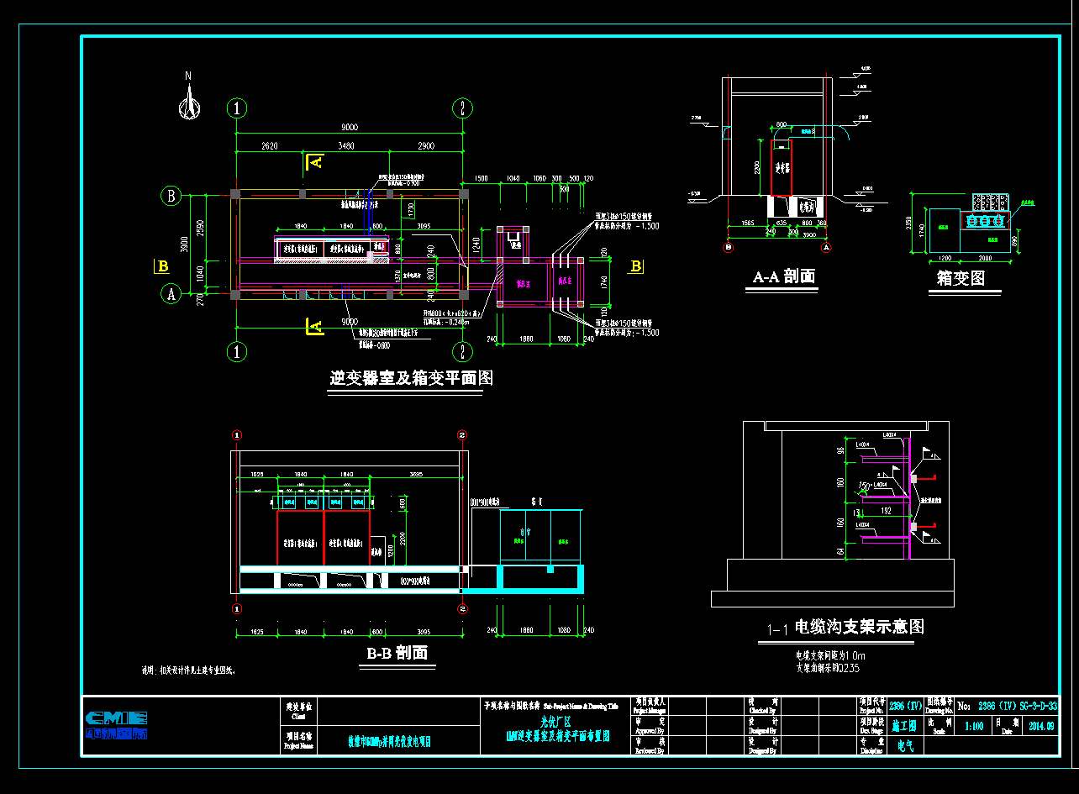1079x794 pixels.
Task: Click the note 电缆支架间距为1.0m
Action: (x=831, y=655)
